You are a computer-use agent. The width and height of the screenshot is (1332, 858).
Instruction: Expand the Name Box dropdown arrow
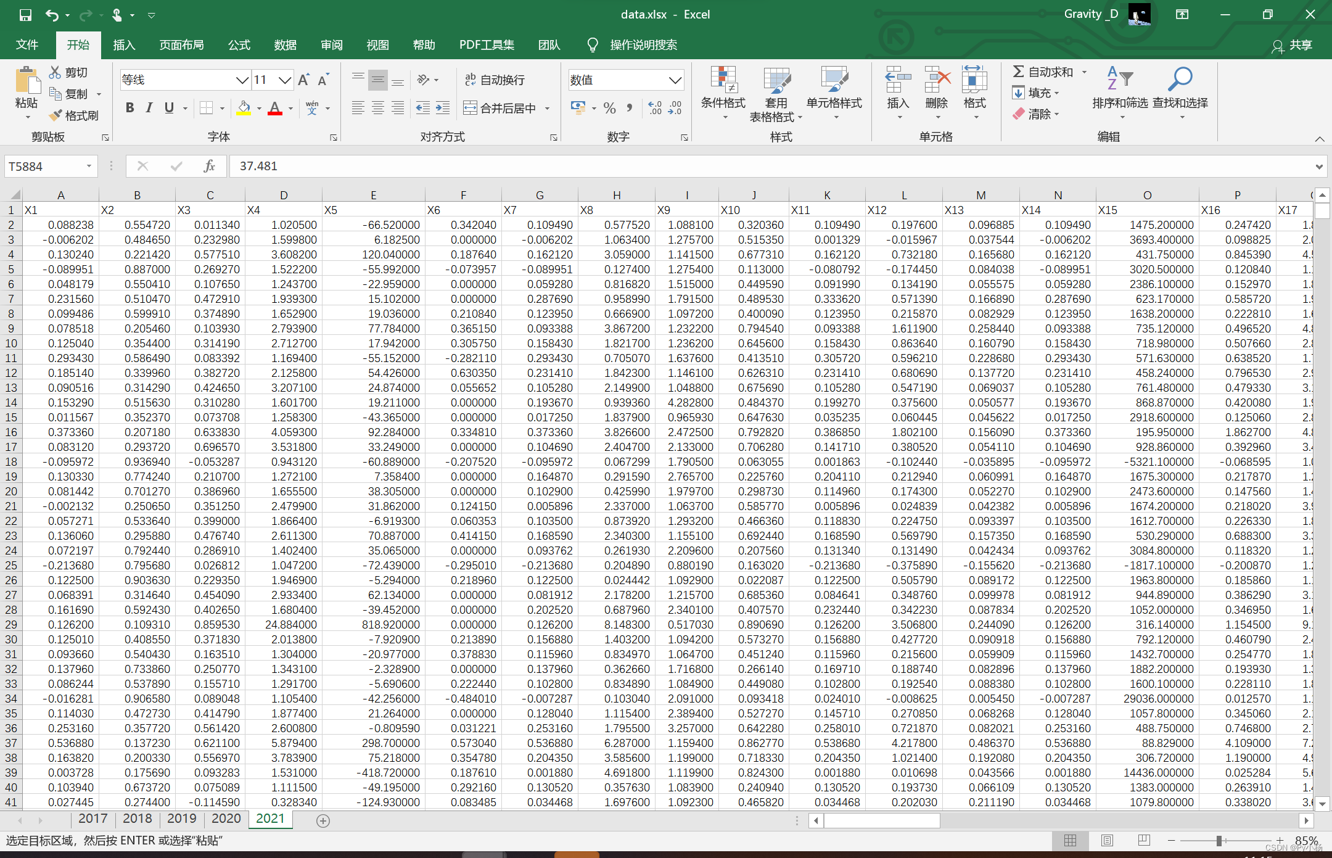point(89,166)
